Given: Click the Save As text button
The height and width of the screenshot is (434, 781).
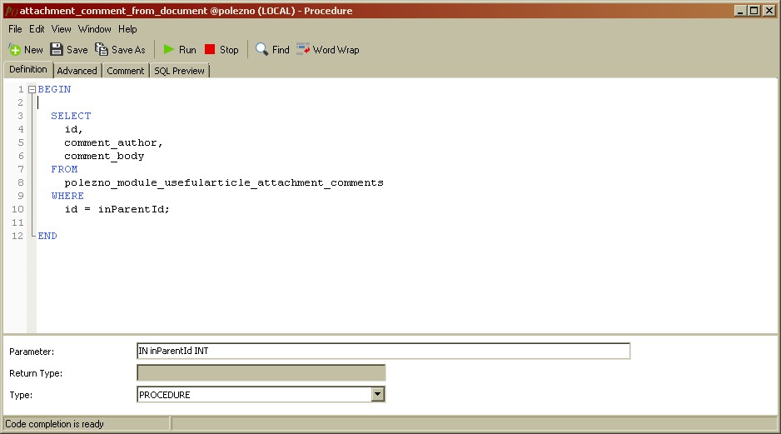Looking at the screenshot, I should point(128,50).
